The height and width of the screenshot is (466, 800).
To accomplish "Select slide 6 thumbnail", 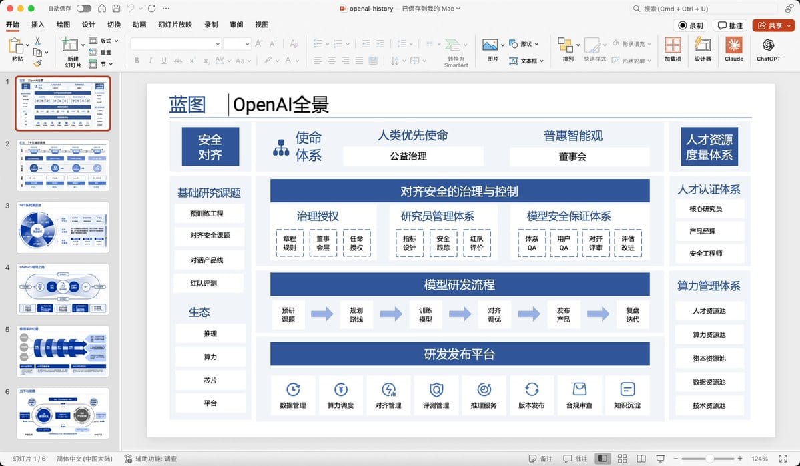I will (x=63, y=413).
